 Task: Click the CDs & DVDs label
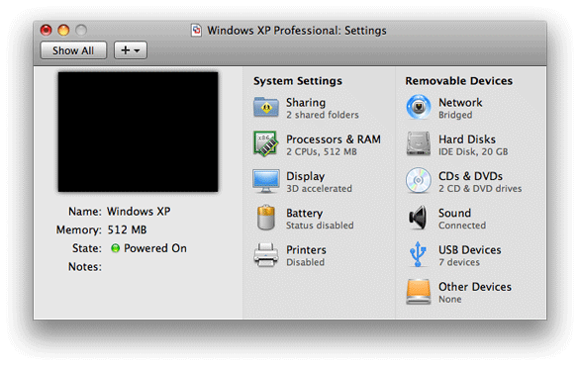point(470,176)
